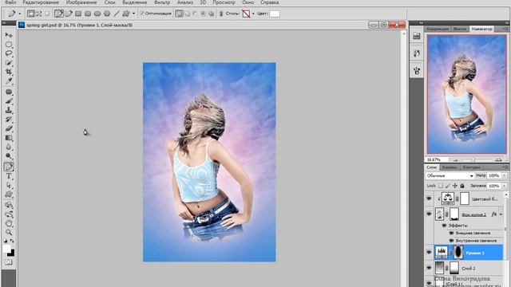Select the Elliptical Marquee tool
Screen dimensions: 511x287
[x=9, y=45]
